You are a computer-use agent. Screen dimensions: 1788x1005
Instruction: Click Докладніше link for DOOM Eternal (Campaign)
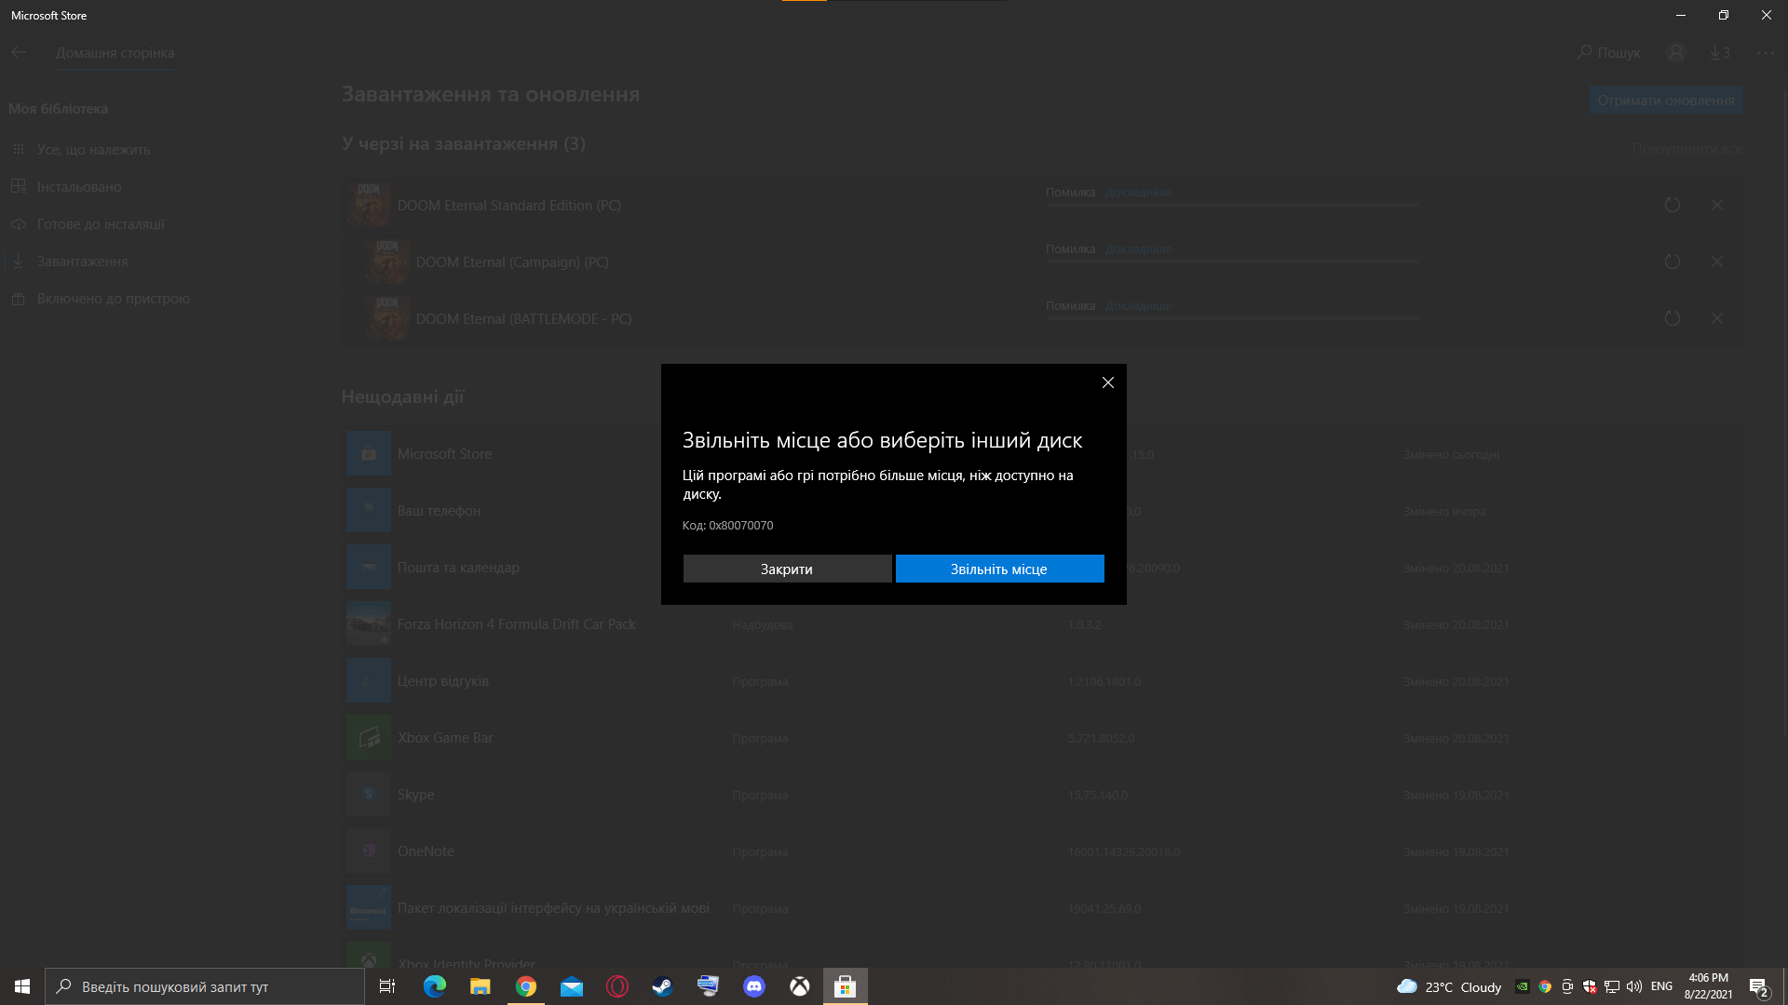[1138, 249]
